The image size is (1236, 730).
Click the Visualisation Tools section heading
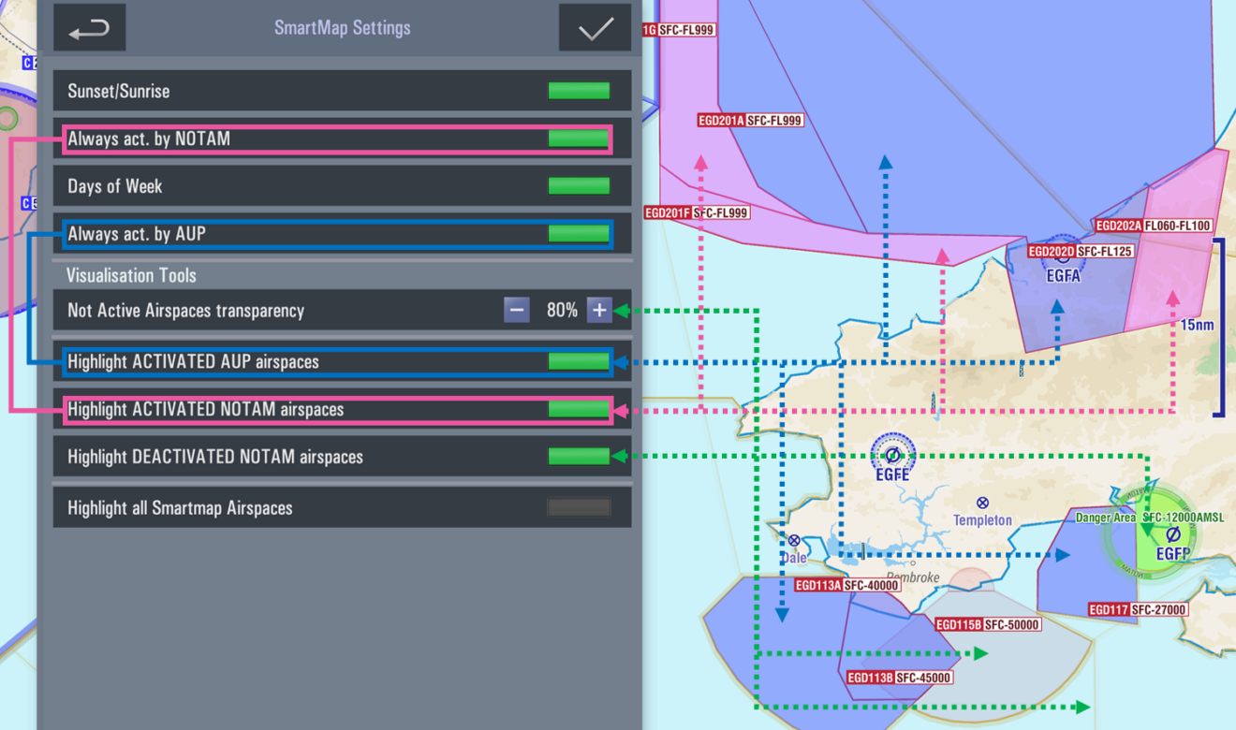pyautogui.click(x=131, y=275)
